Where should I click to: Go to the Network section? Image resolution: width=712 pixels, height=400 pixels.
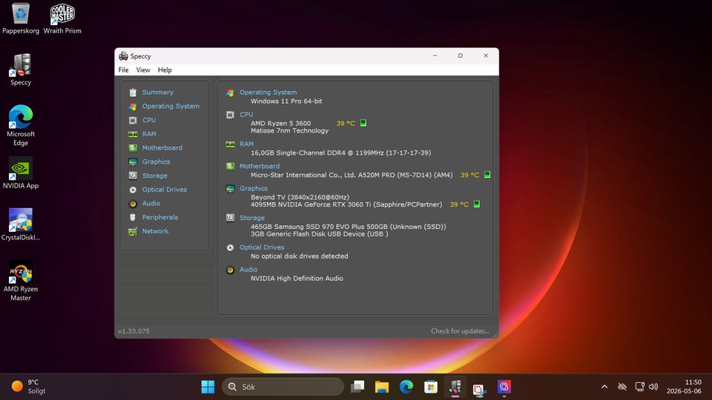tap(155, 231)
